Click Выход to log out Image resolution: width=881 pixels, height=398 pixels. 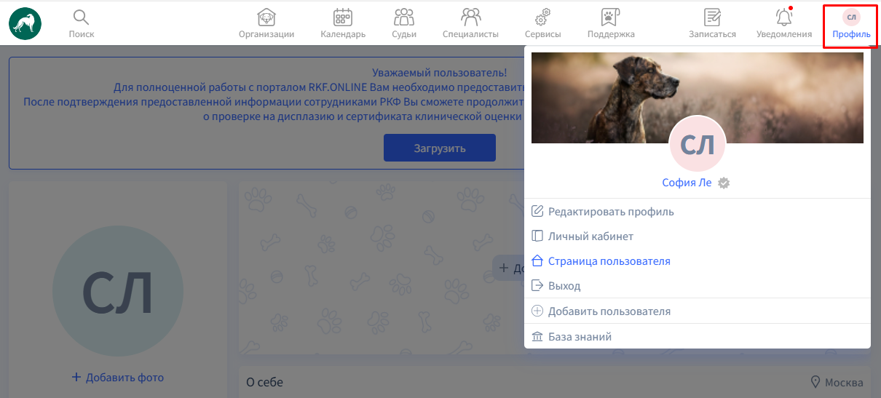coord(564,286)
